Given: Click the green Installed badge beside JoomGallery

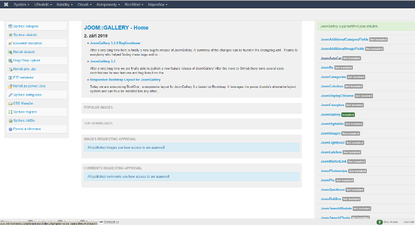Looking at the screenshot, I should 348,115.
